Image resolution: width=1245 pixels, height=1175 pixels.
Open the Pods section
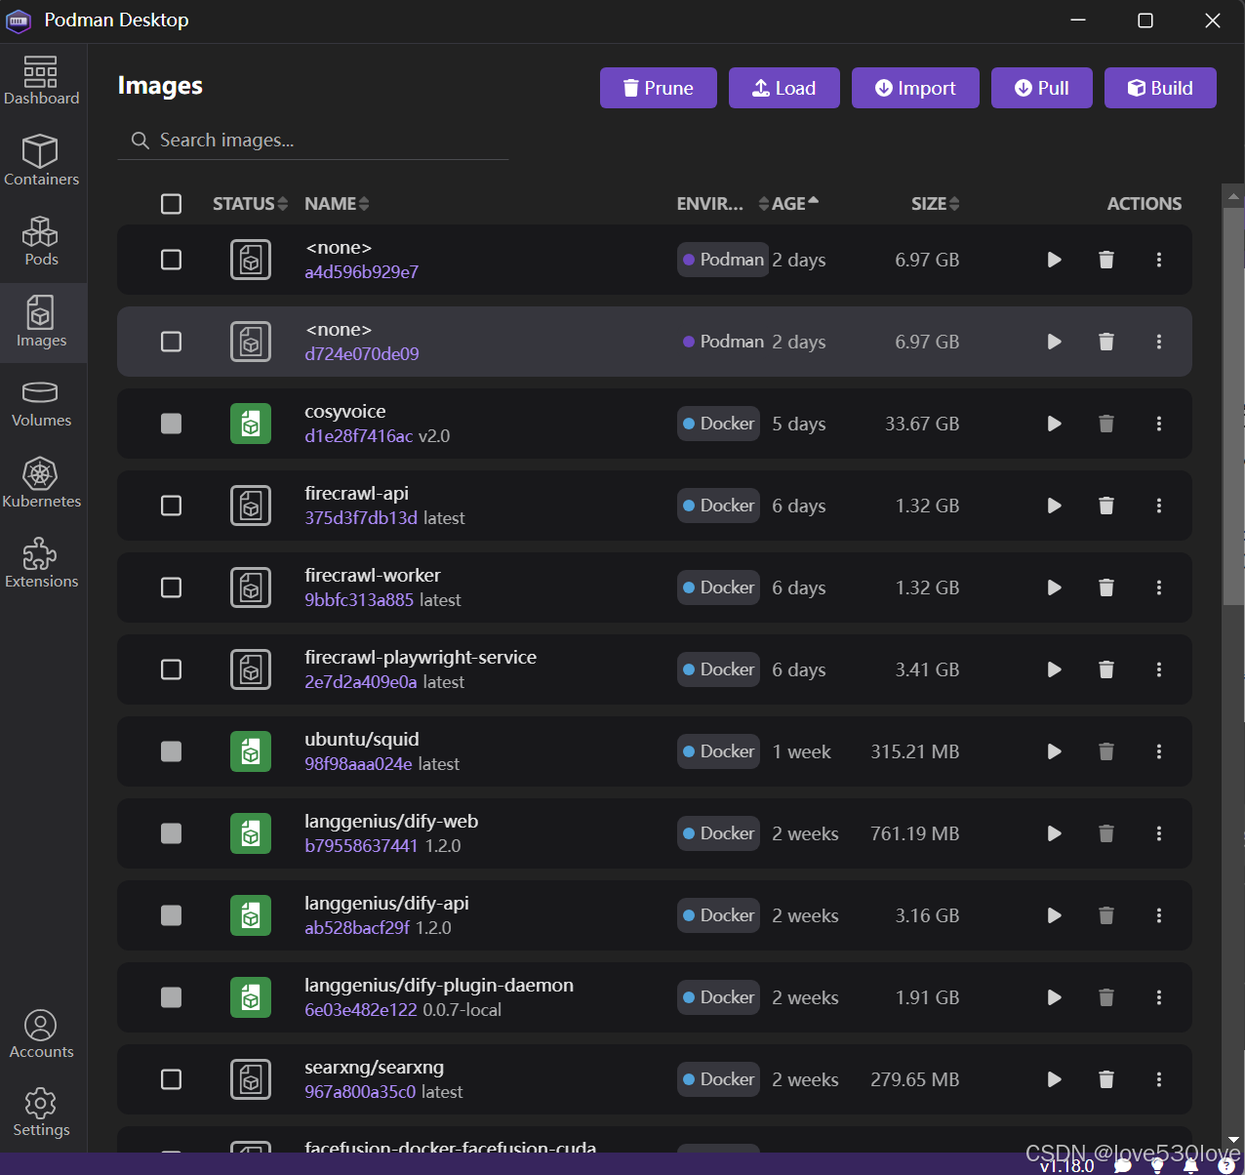coord(42,241)
